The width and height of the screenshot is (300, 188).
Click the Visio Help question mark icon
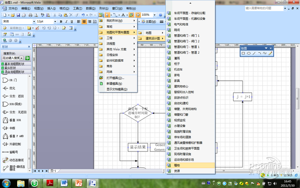click(161, 15)
